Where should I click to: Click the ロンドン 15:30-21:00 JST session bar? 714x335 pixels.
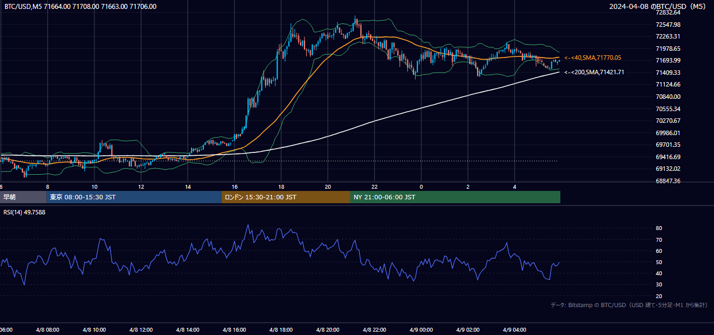[286, 197]
